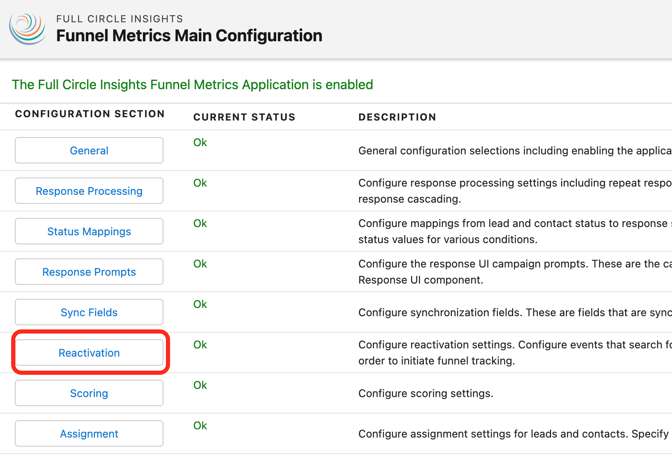Click the Status Mappings description text

pyautogui.click(x=515, y=231)
